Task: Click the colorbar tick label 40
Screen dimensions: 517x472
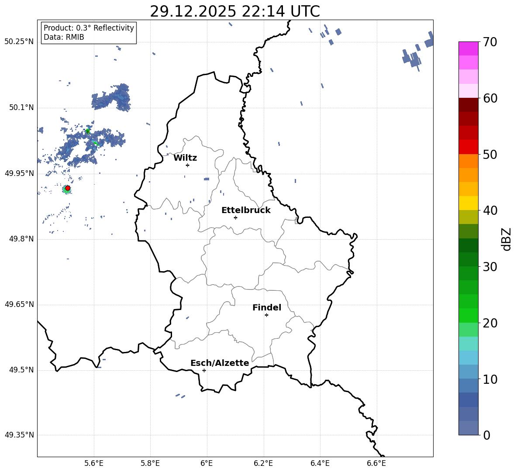Action: tap(490, 210)
